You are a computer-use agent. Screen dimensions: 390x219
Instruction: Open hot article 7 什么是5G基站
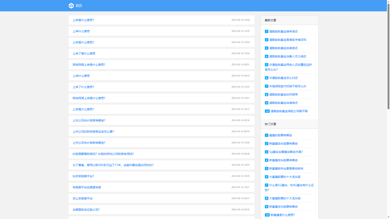point(289,187)
